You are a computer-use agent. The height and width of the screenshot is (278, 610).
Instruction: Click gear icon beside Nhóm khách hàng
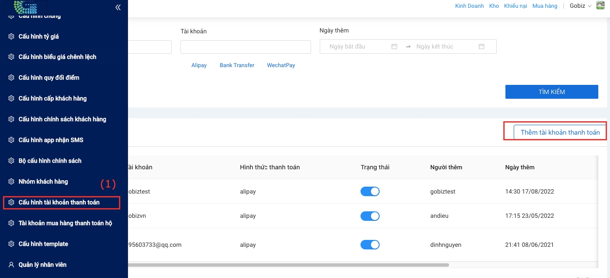pyautogui.click(x=11, y=182)
